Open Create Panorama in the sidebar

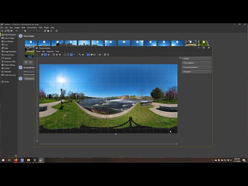(x=9, y=75)
